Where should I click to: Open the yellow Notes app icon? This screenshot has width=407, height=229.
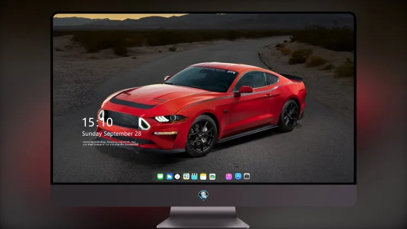click(203, 176)
